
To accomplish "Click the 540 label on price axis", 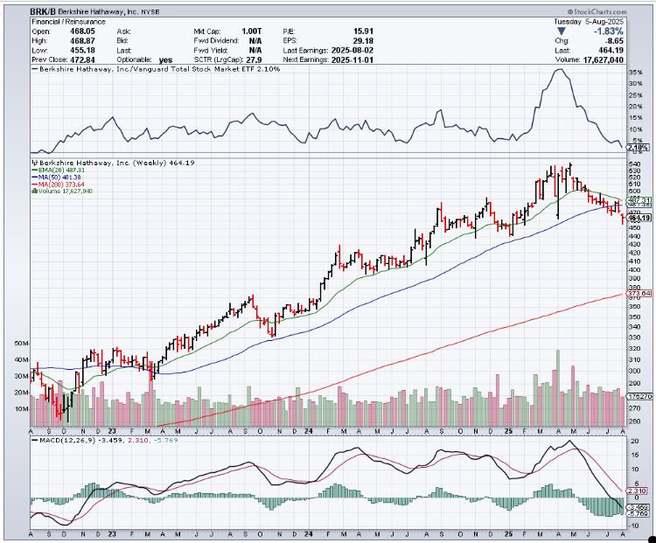I will click(x=635, y=164).
